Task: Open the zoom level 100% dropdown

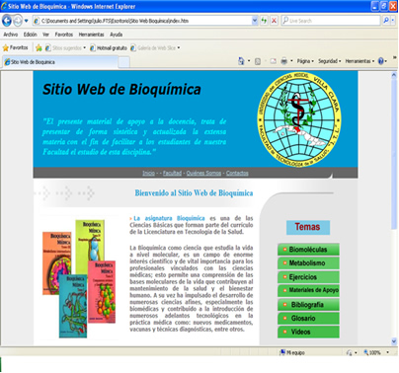Action: pyautogui.click(x=376, y=352)
